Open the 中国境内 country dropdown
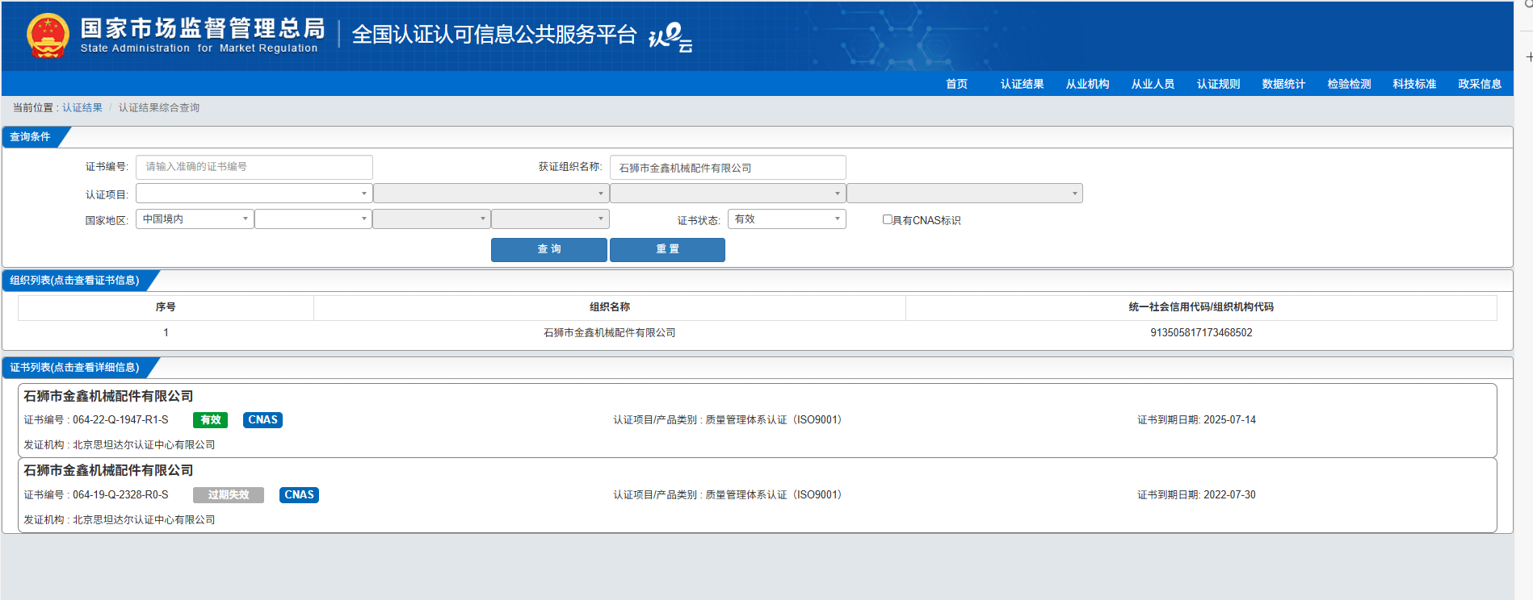Screen dimensions: 1533x600 click(x=195, y=219)
